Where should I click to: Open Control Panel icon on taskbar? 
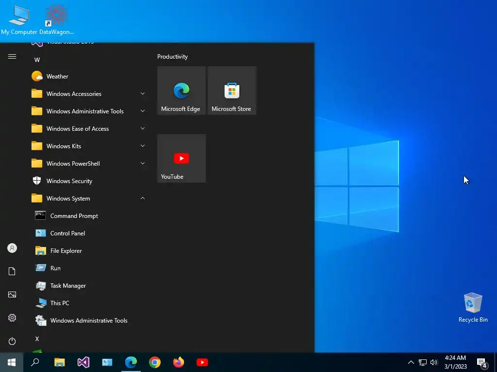pyautogui.click(x=107, y=362)
